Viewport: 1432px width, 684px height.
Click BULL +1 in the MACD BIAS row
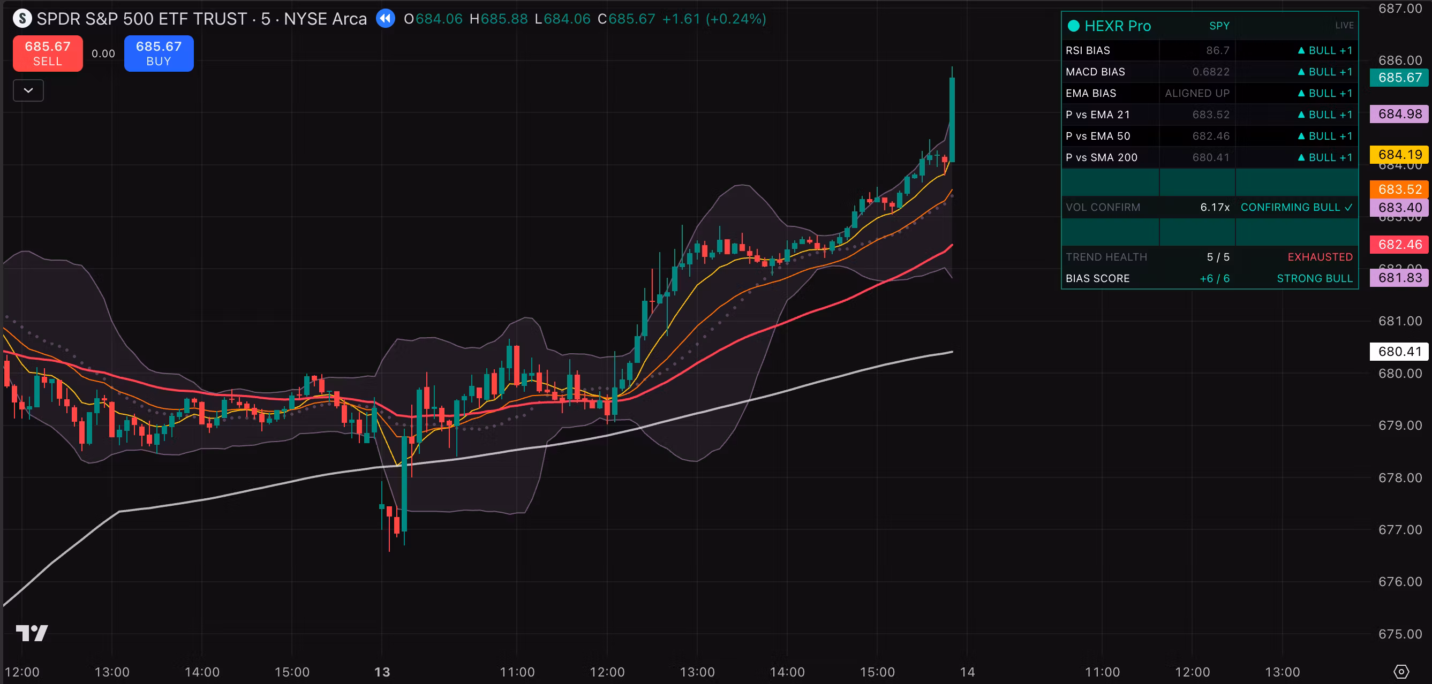1325,72
